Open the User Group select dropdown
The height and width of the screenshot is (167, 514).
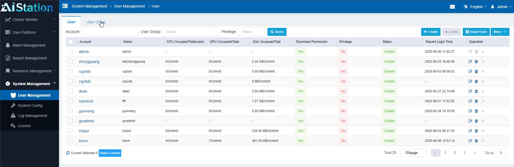point(190,32)
